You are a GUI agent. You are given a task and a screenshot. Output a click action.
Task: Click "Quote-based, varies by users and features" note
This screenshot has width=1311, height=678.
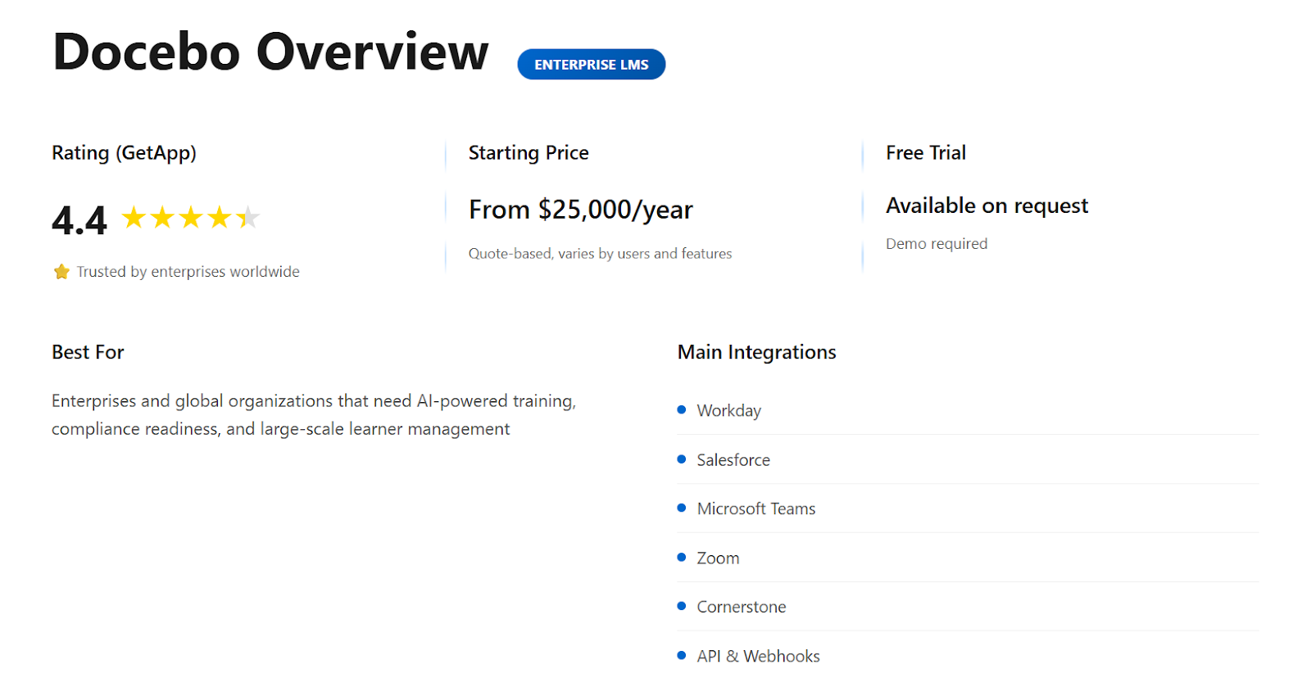601,254
